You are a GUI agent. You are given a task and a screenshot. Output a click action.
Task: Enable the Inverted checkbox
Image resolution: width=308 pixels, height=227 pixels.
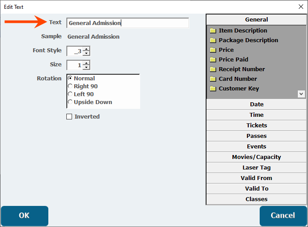coord(69,117)
